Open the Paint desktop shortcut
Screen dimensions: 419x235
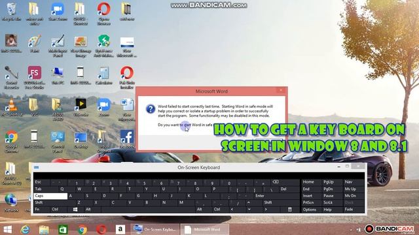(35, 44)
